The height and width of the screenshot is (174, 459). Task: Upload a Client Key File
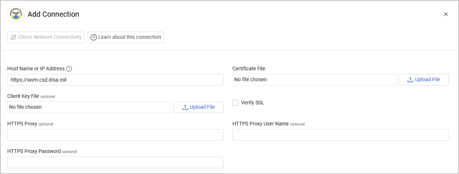point(198,107)
